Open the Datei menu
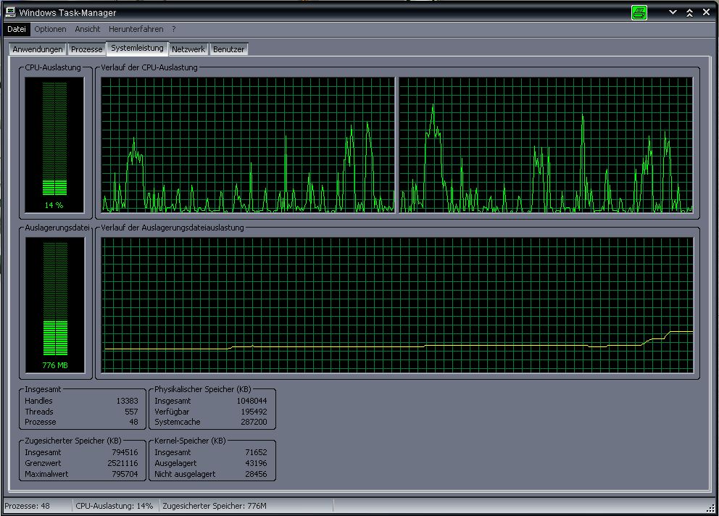The height and width of the screenshot is (516, 719). (x=17, y=29)
